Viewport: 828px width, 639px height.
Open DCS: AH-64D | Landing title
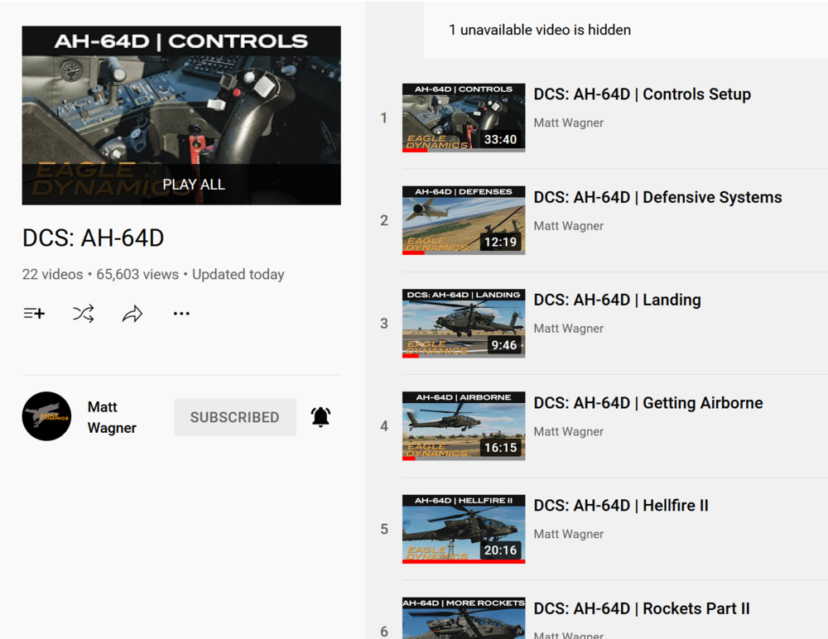(618, 300)
